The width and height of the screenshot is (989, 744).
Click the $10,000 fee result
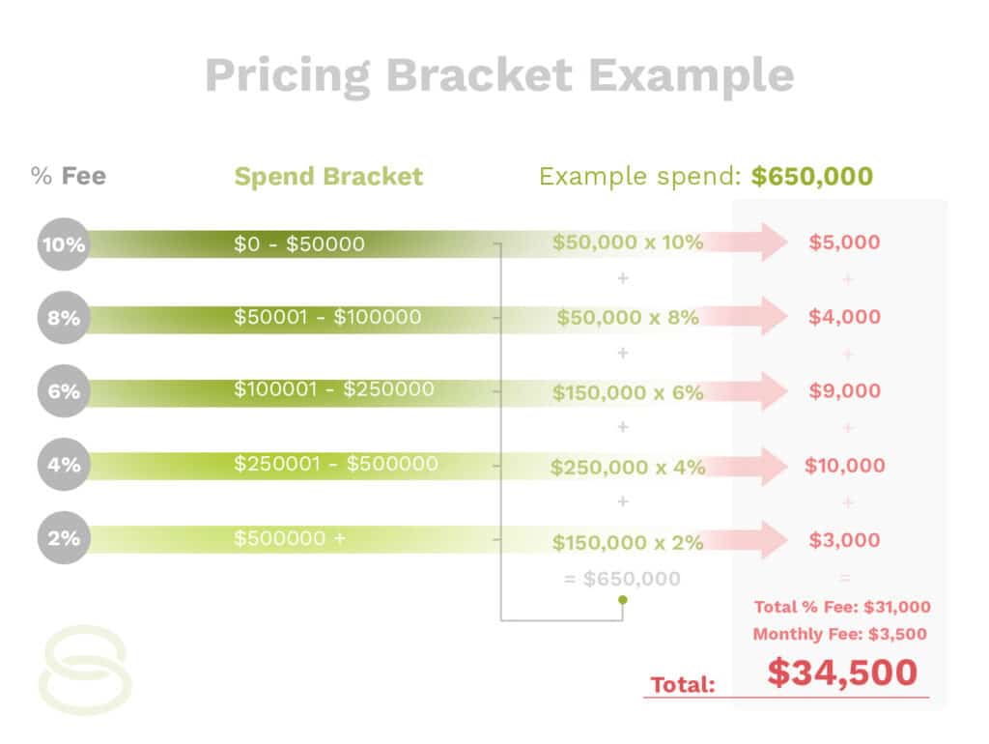844,466
